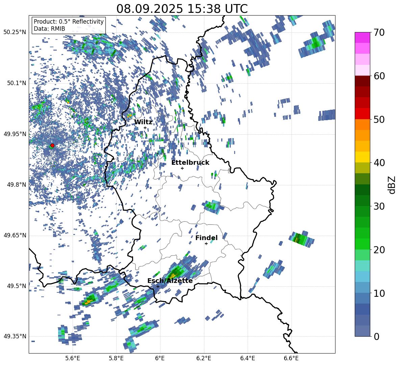The image size is (400, 365).
Task: Click the 6.4°E longitude label
Action: [247, 358]
